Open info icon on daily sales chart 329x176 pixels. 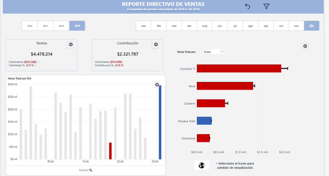click(x=157, y=85)
